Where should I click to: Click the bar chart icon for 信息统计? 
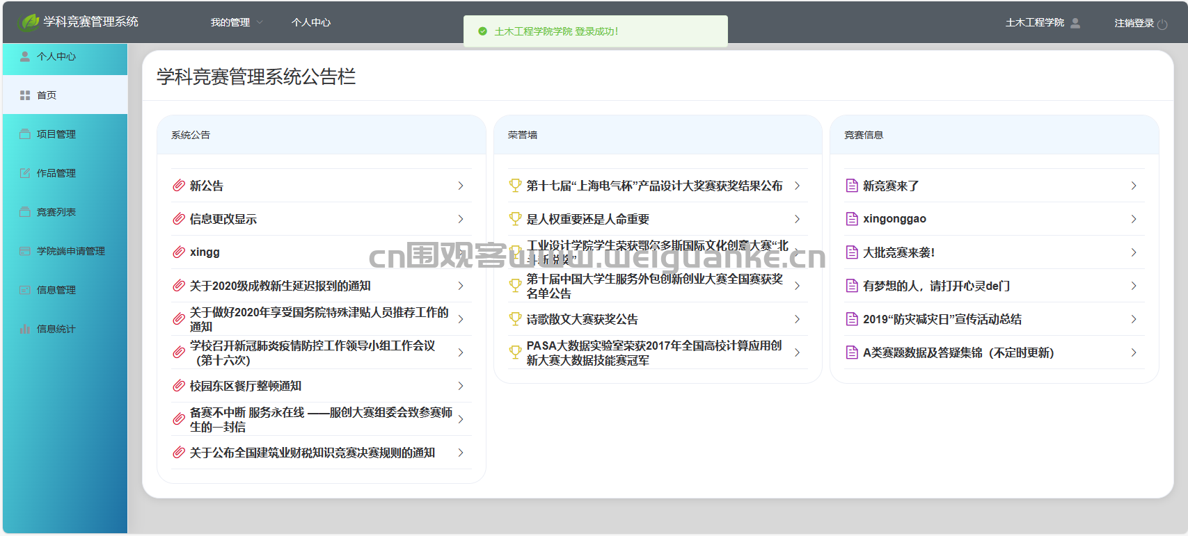(x=25, y=329)
